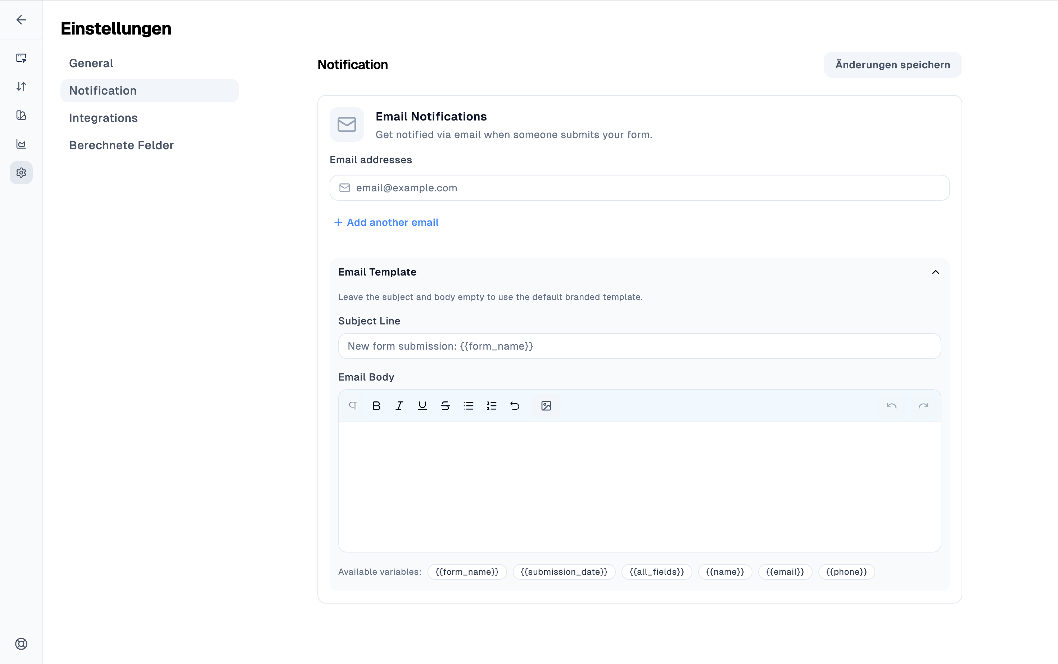Open the help lifebuoy icon
Screen dimensions: 1058x664
tap(21, 644)
